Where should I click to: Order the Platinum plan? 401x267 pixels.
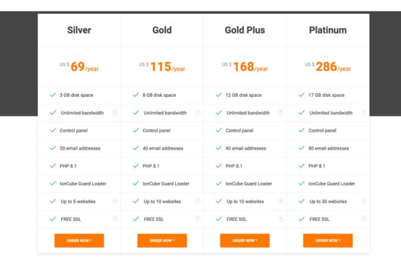click(x=327, y=240)
